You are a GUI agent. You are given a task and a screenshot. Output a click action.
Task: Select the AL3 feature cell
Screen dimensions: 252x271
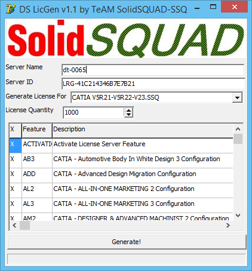[x=37, y=205]
